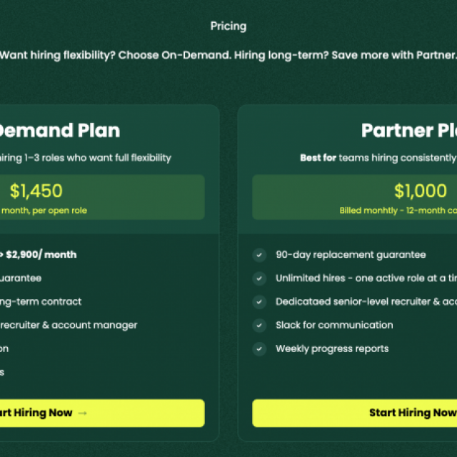Click the arrow icon in left Start Hiring Now button

[83, 413]
